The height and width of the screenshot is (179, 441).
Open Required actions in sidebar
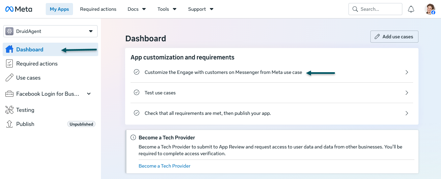coord(50,63)
